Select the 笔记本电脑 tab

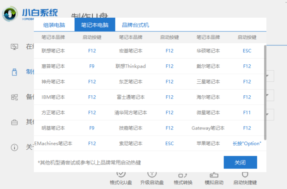[95, 25]
